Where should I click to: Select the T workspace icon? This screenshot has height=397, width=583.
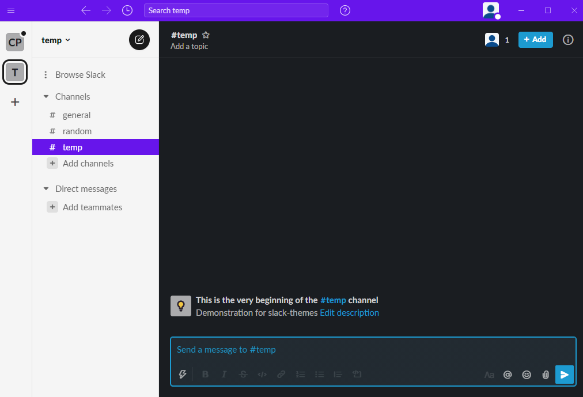pyautogui.click(x=15, y=72)
